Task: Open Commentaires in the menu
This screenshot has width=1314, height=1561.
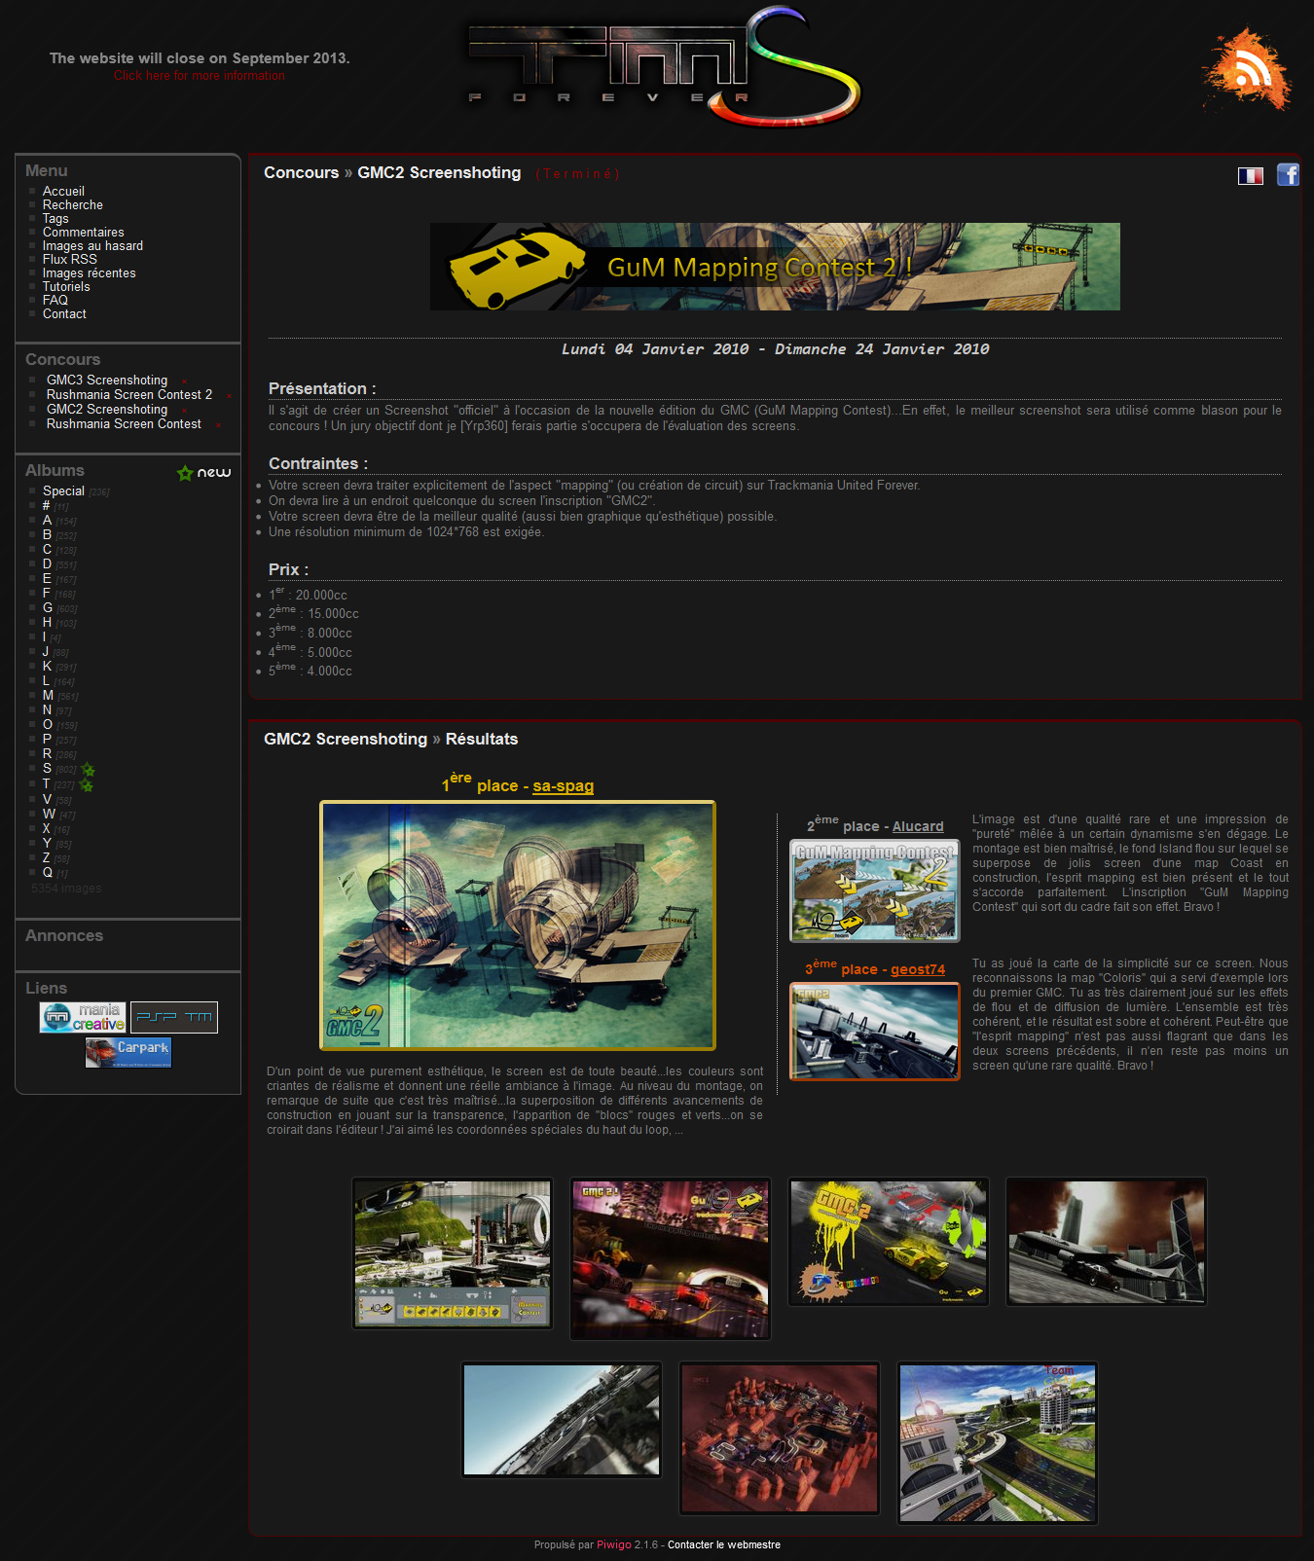Action: point(84,232)
